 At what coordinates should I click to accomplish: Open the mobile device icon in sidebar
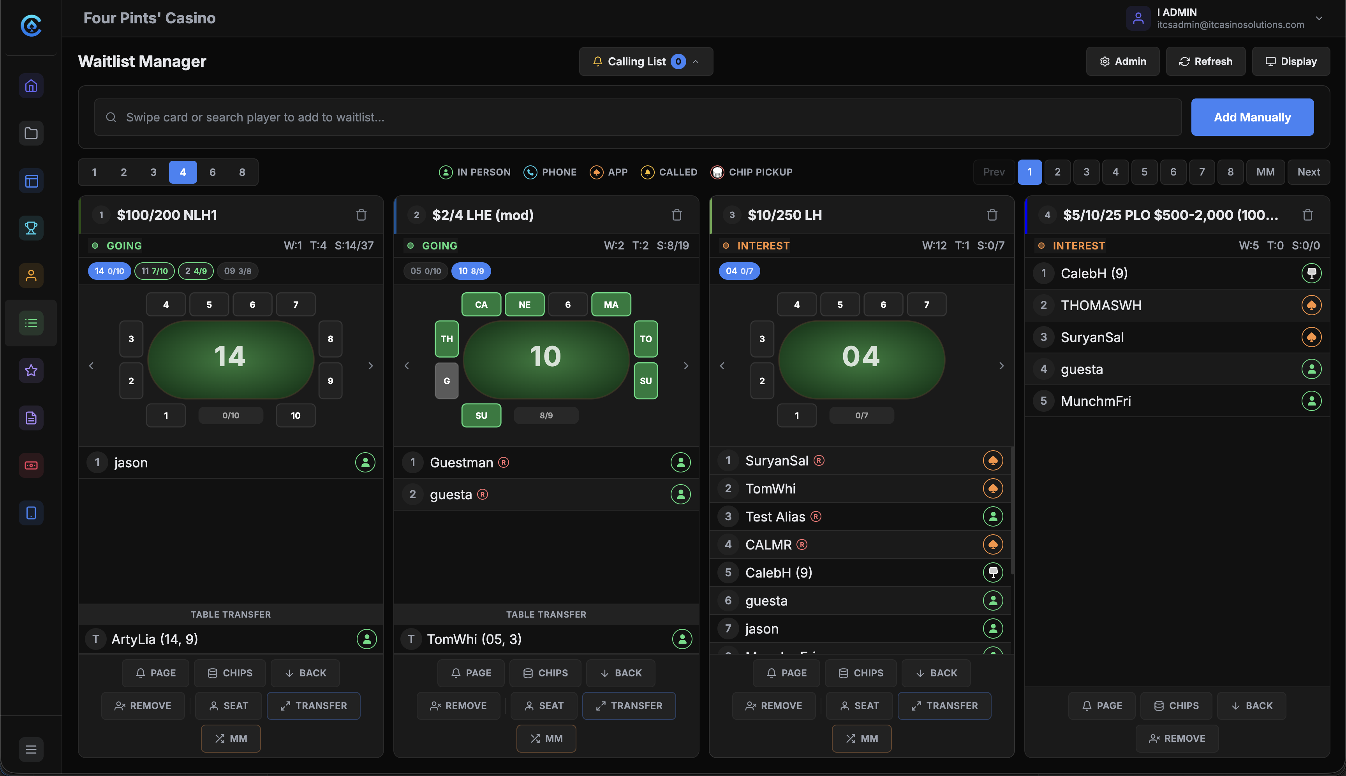[x=30, y=513]
